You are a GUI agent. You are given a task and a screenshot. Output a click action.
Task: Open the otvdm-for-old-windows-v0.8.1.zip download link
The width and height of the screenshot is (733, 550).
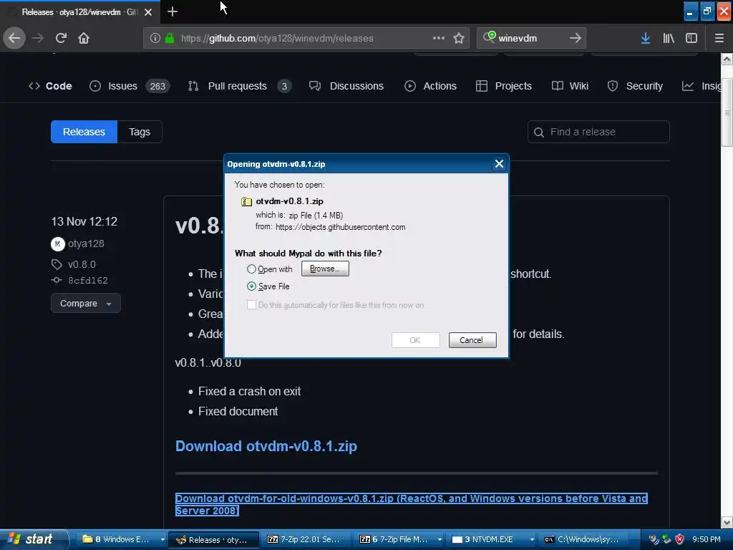pos(412,505)
